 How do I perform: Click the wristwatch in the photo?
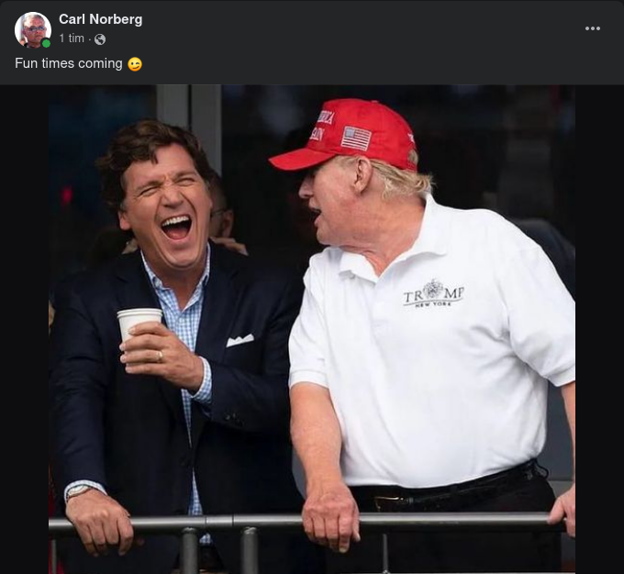pos(78,492)
